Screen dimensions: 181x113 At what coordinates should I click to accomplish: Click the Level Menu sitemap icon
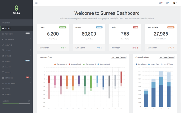pos(3,83)
